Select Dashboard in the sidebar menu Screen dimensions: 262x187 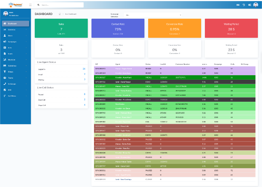tap(15, 24)
